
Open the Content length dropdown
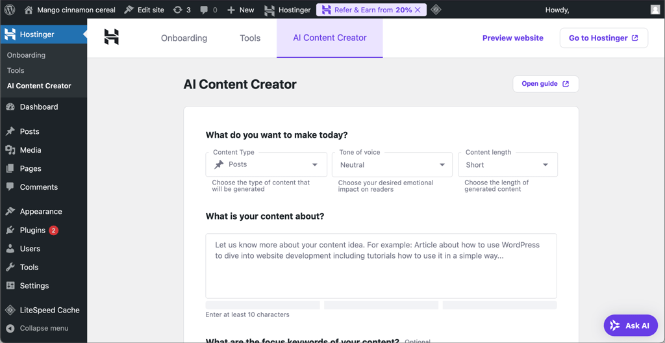pyautogui.click(x=508, y=165)
